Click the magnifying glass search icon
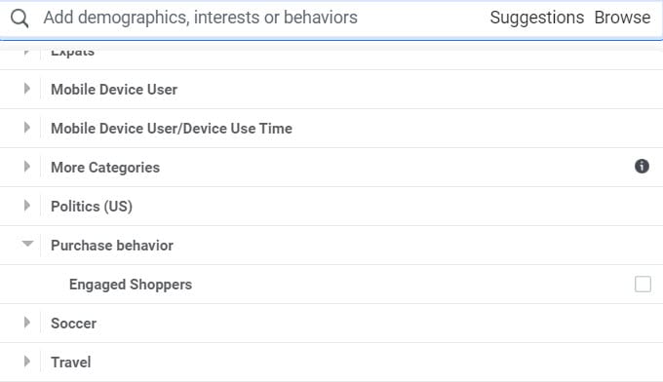 point(19,19)
